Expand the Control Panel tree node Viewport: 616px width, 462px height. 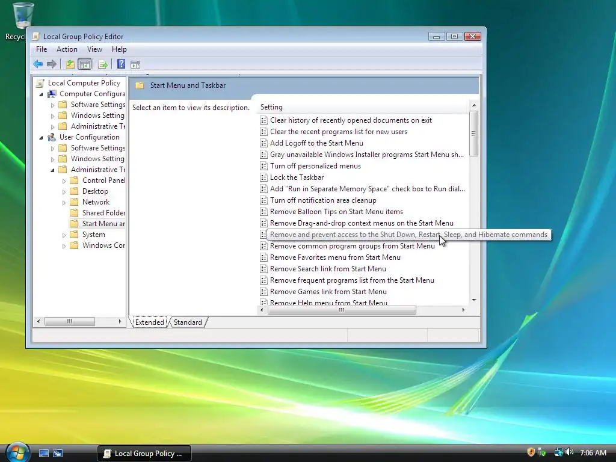coord(64,180)
